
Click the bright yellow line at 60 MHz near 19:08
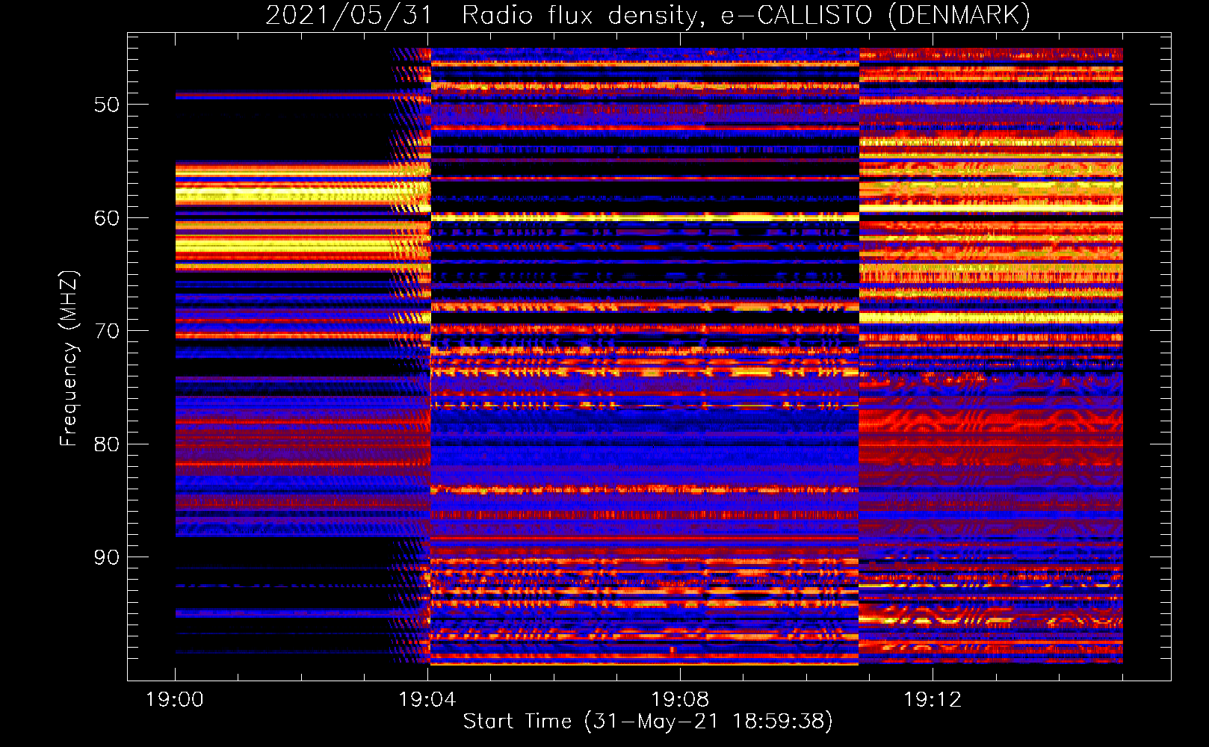tap(680, 217)
